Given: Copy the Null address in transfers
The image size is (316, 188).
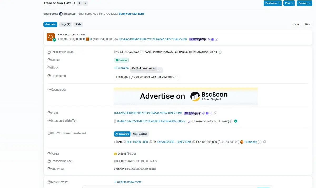Looking at the screenshot, I should 151,142.
